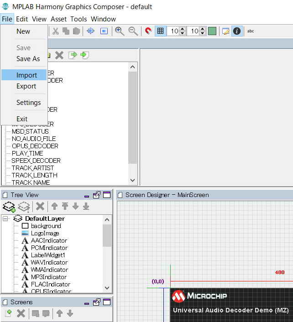
Task: Choose New from the File menu
Action: coord(24,31)
